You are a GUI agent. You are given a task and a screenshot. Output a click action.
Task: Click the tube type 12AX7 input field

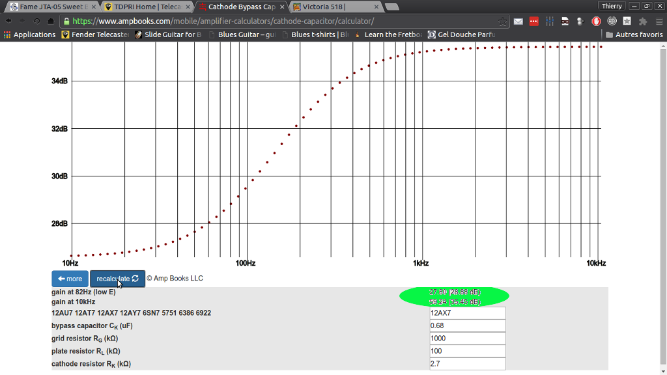tap(467, 313)
